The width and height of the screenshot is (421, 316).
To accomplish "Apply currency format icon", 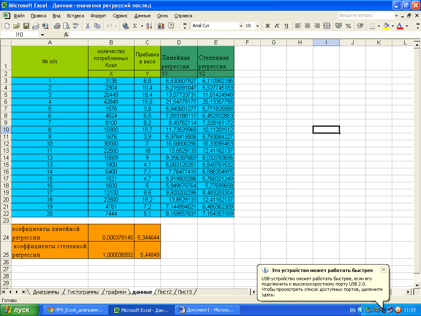I will [339, 26].
